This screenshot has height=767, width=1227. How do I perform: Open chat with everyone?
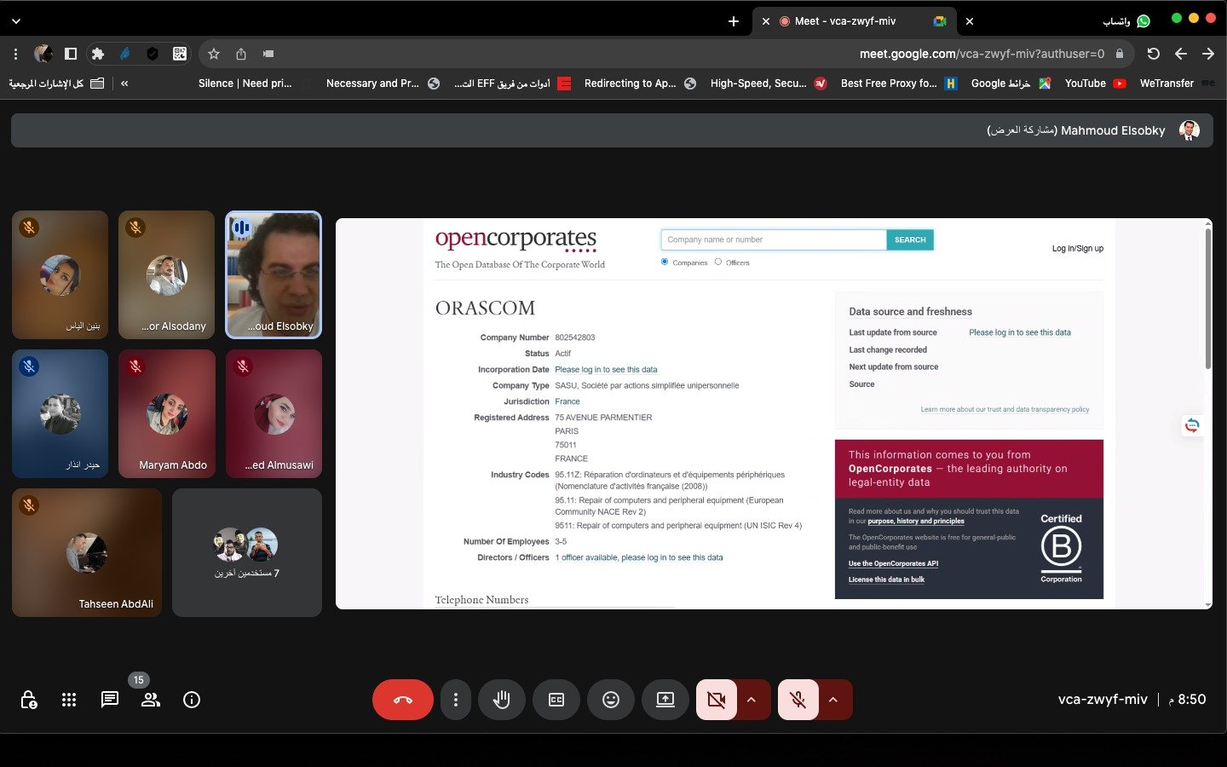[x=110, y=700]
